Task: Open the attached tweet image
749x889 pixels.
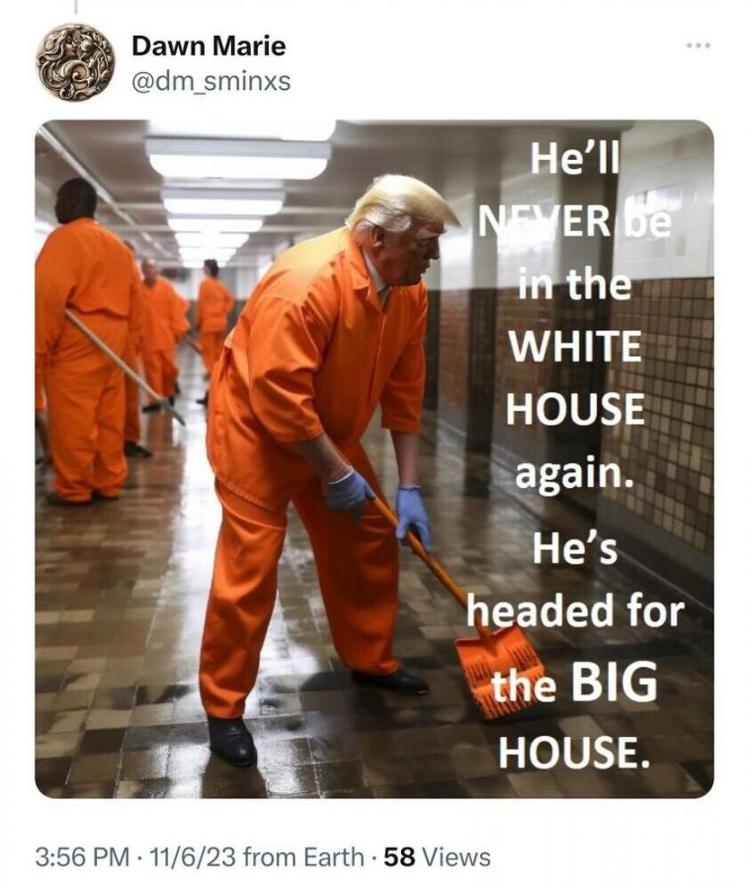Action: 374,458
